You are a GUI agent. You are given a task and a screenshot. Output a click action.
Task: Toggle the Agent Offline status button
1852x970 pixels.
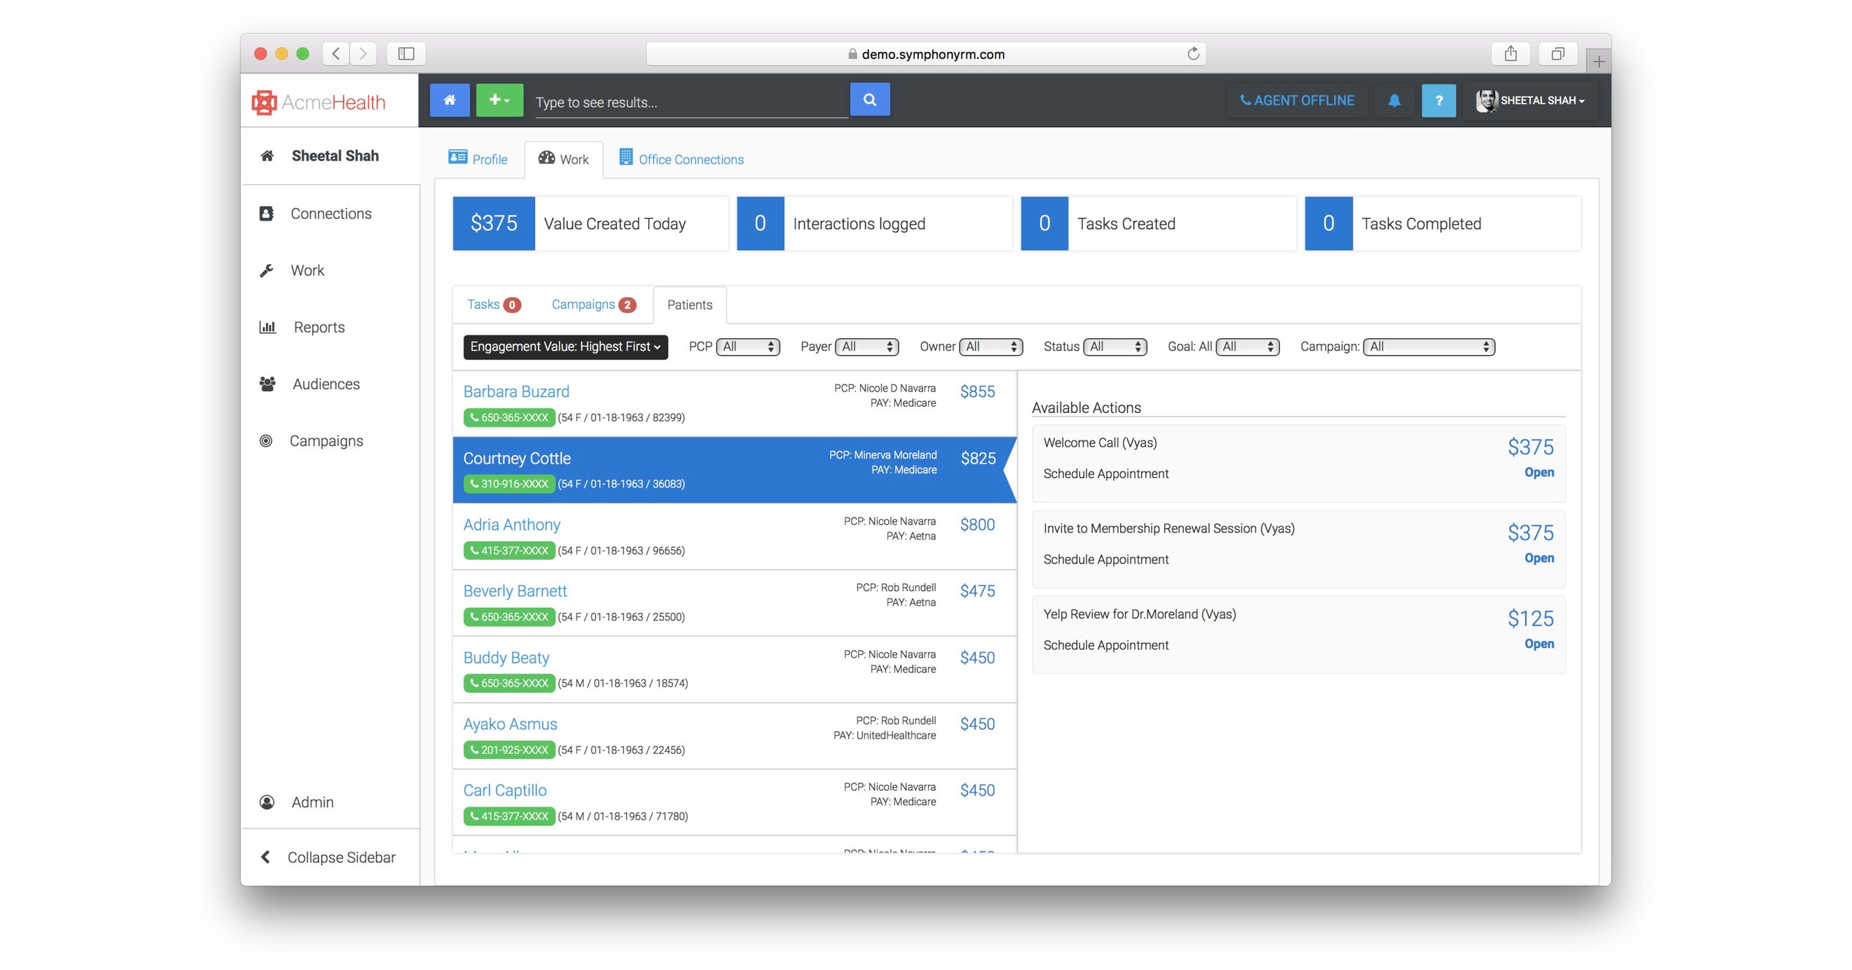1296,101
